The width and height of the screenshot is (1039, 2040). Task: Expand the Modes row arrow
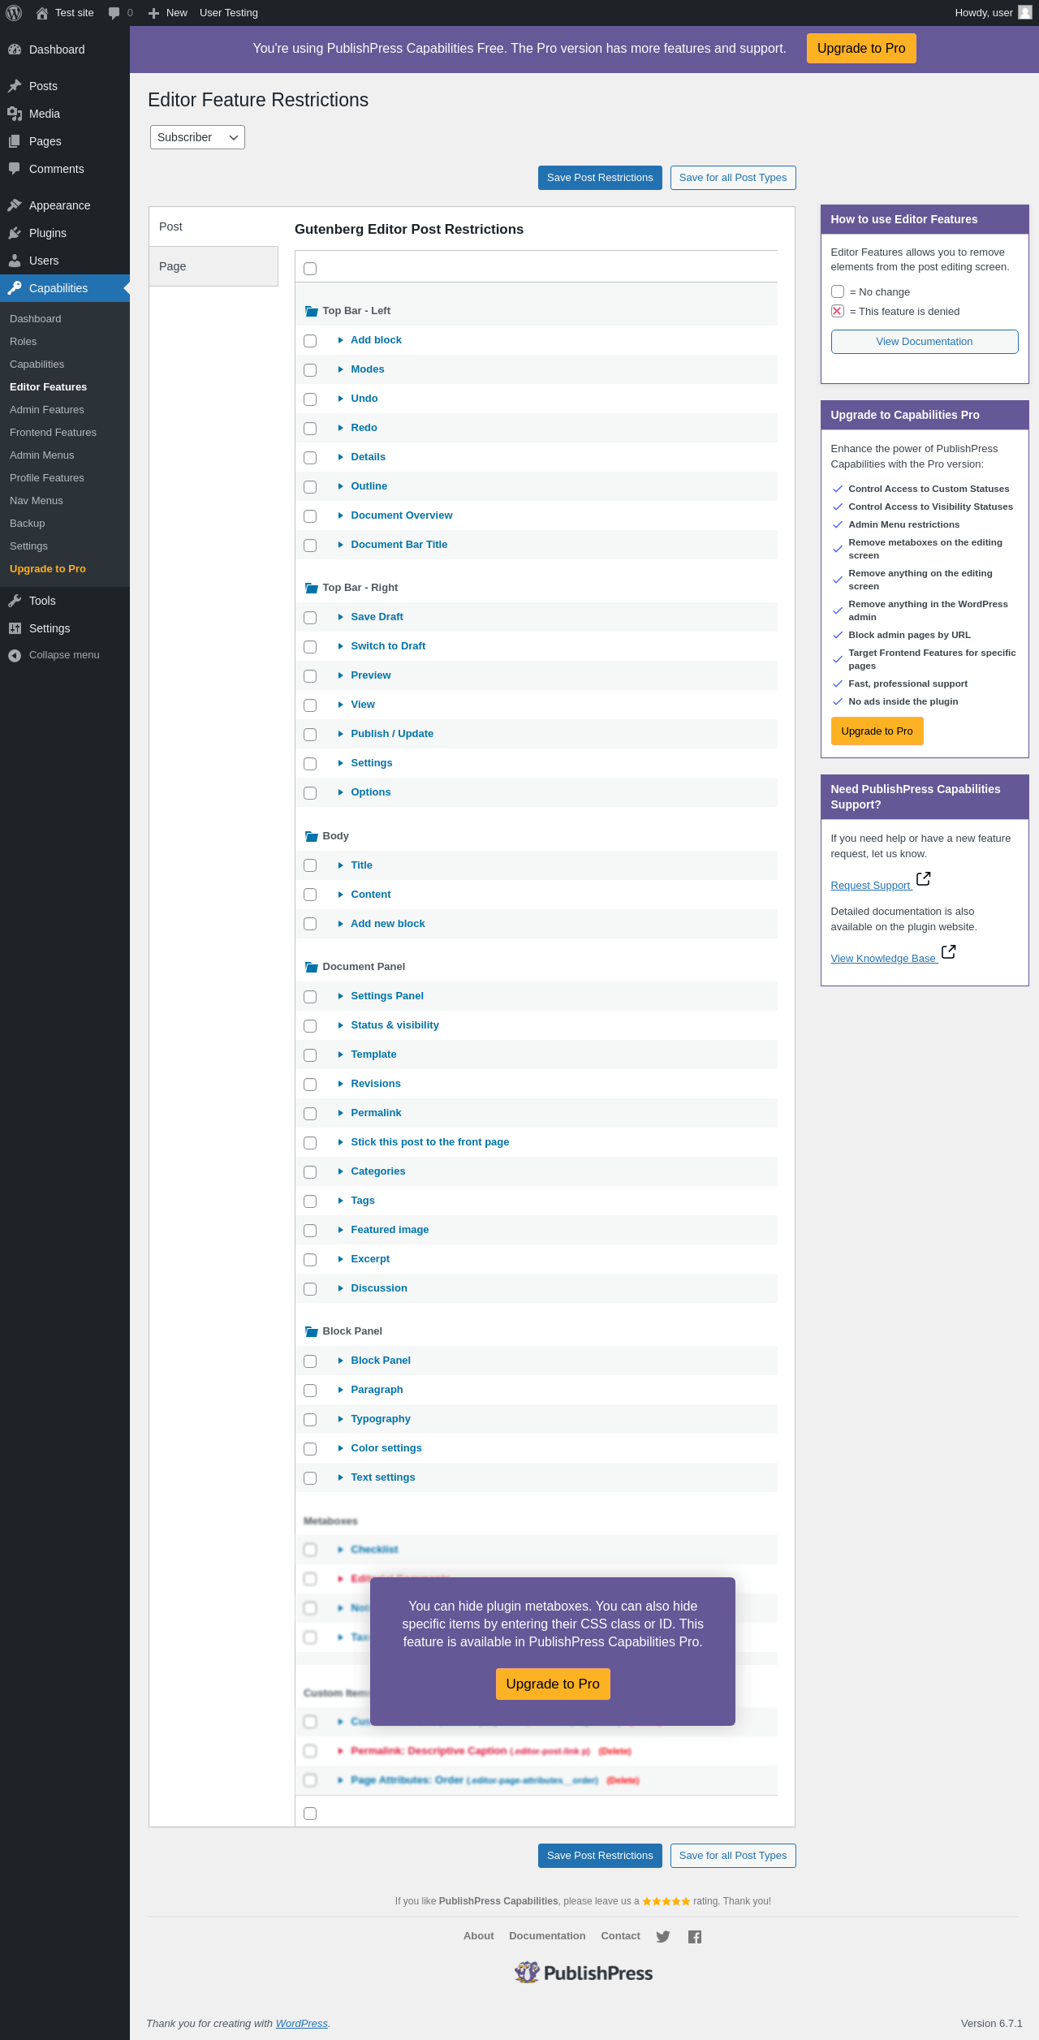pos(341,369)
